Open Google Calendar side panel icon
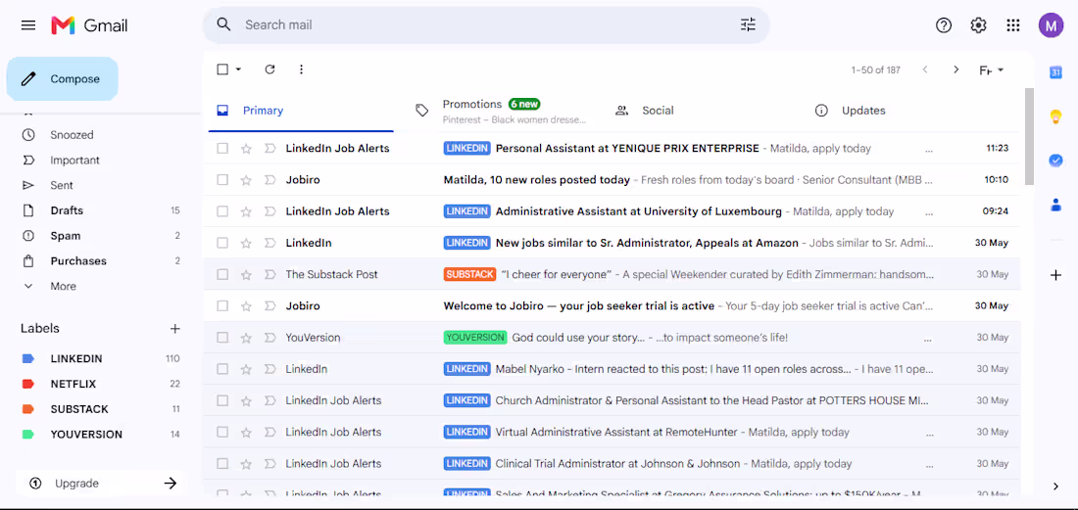 (x=1056, y=72)
